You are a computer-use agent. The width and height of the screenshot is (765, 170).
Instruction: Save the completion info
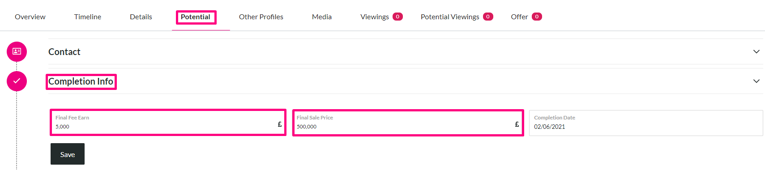[68, 154]
